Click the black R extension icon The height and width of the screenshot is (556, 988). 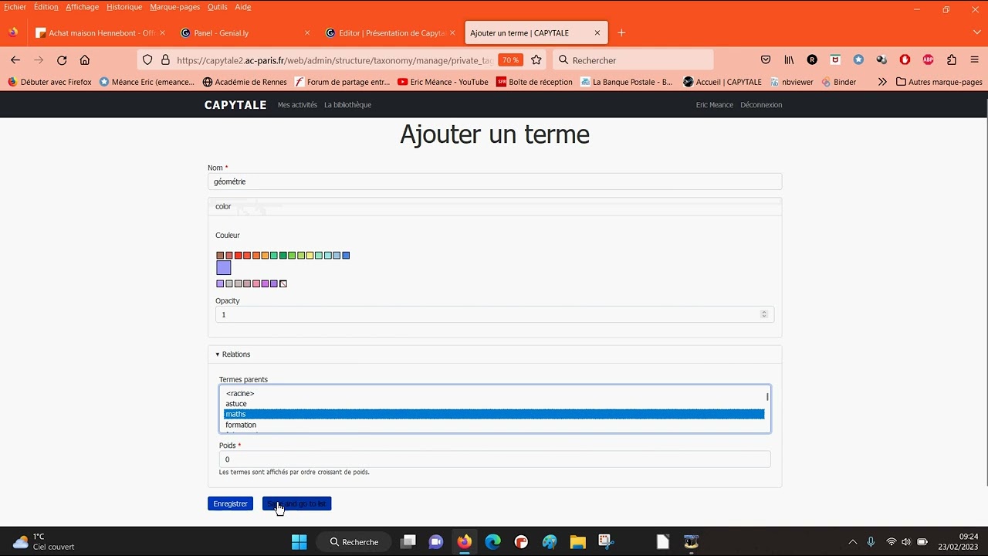click(812, 60)
